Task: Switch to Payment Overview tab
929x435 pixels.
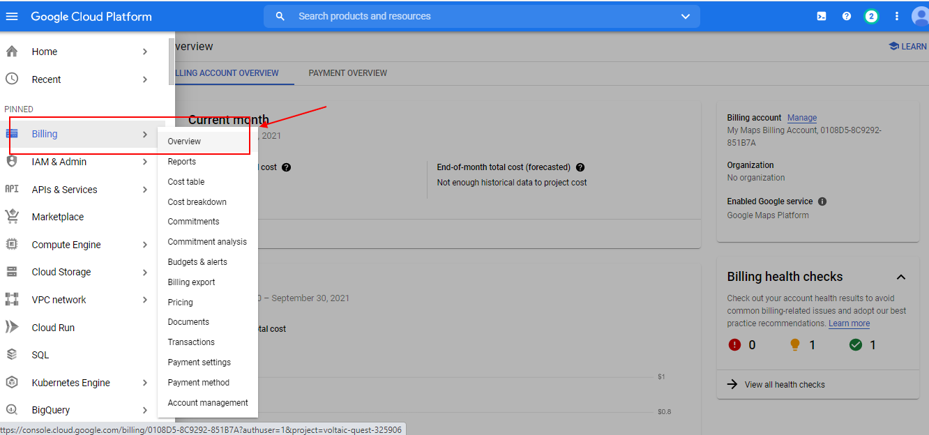Action: [348, 73]
